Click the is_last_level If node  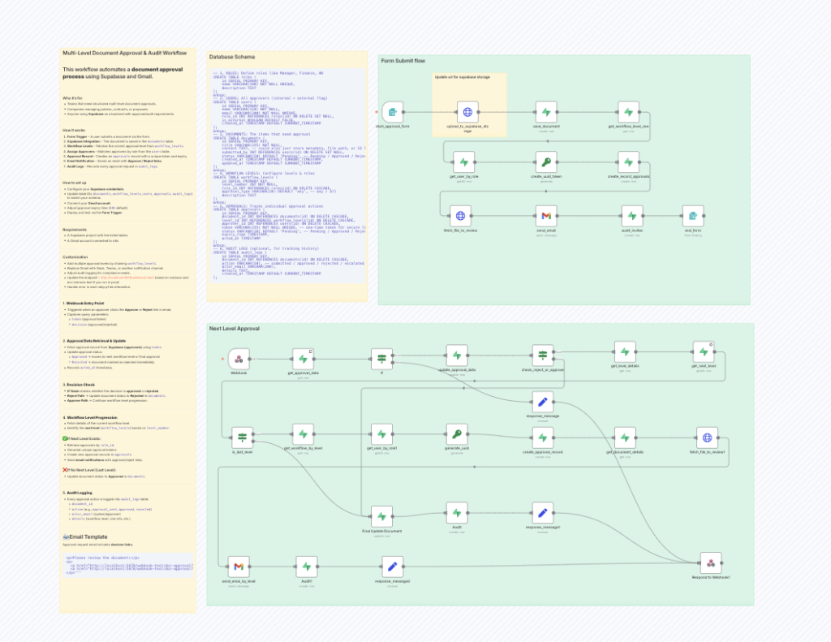(241, 436)
